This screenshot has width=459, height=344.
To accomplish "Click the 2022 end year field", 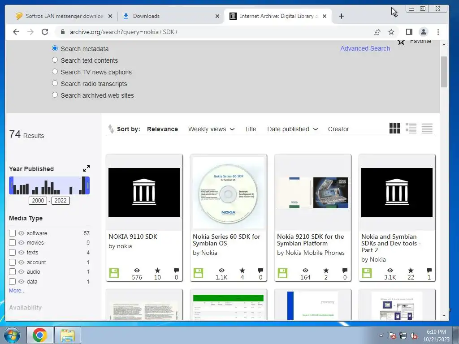I will (x=61, y=201).
